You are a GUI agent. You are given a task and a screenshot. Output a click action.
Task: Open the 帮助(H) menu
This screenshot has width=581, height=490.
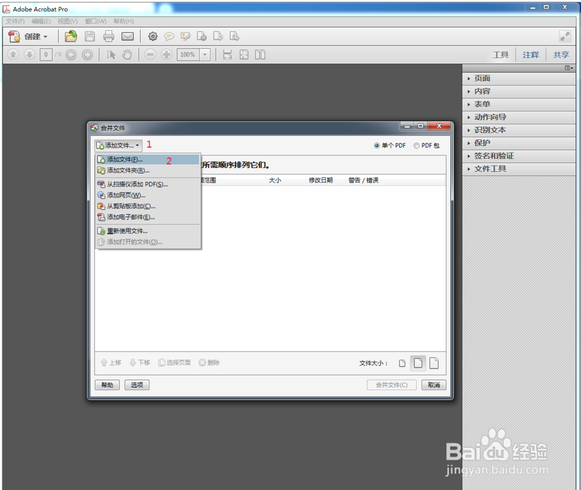point(123,21)
